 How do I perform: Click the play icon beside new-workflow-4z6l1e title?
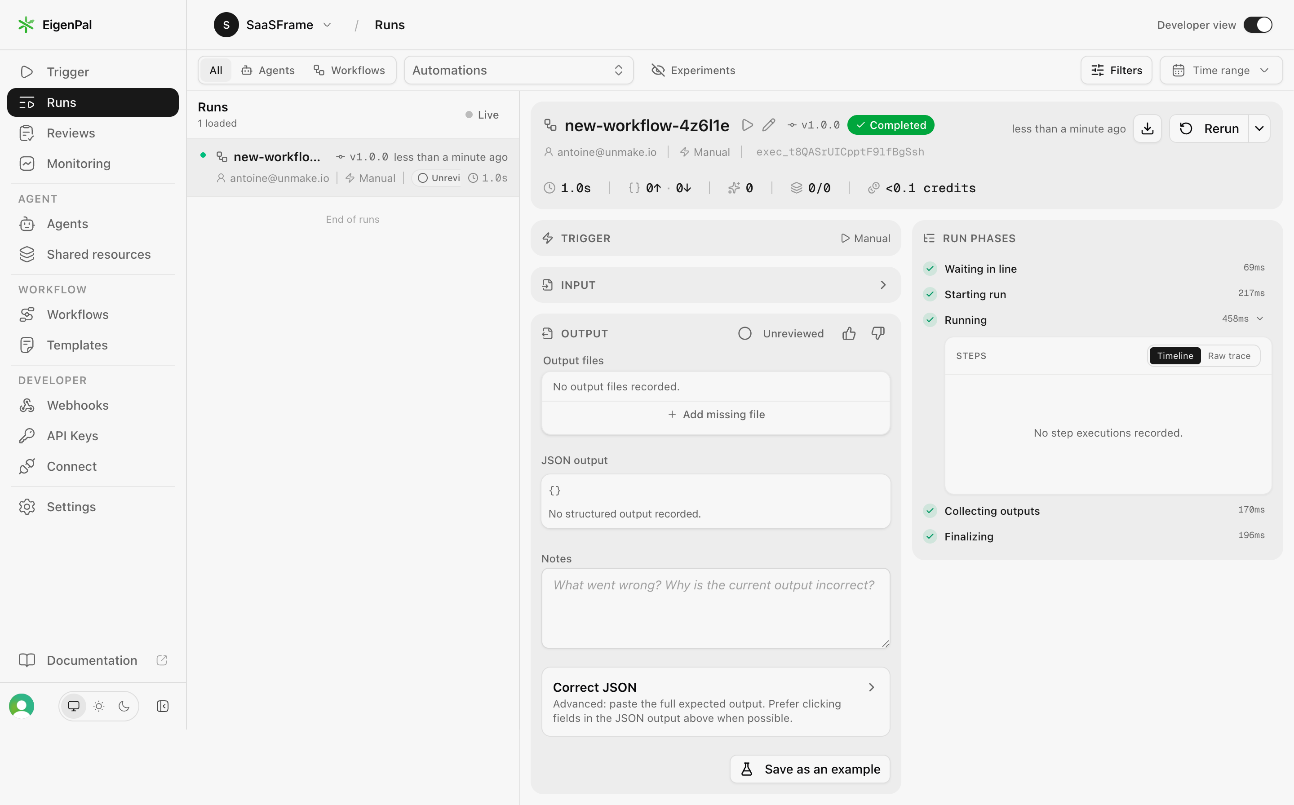(x=748, y=125)
